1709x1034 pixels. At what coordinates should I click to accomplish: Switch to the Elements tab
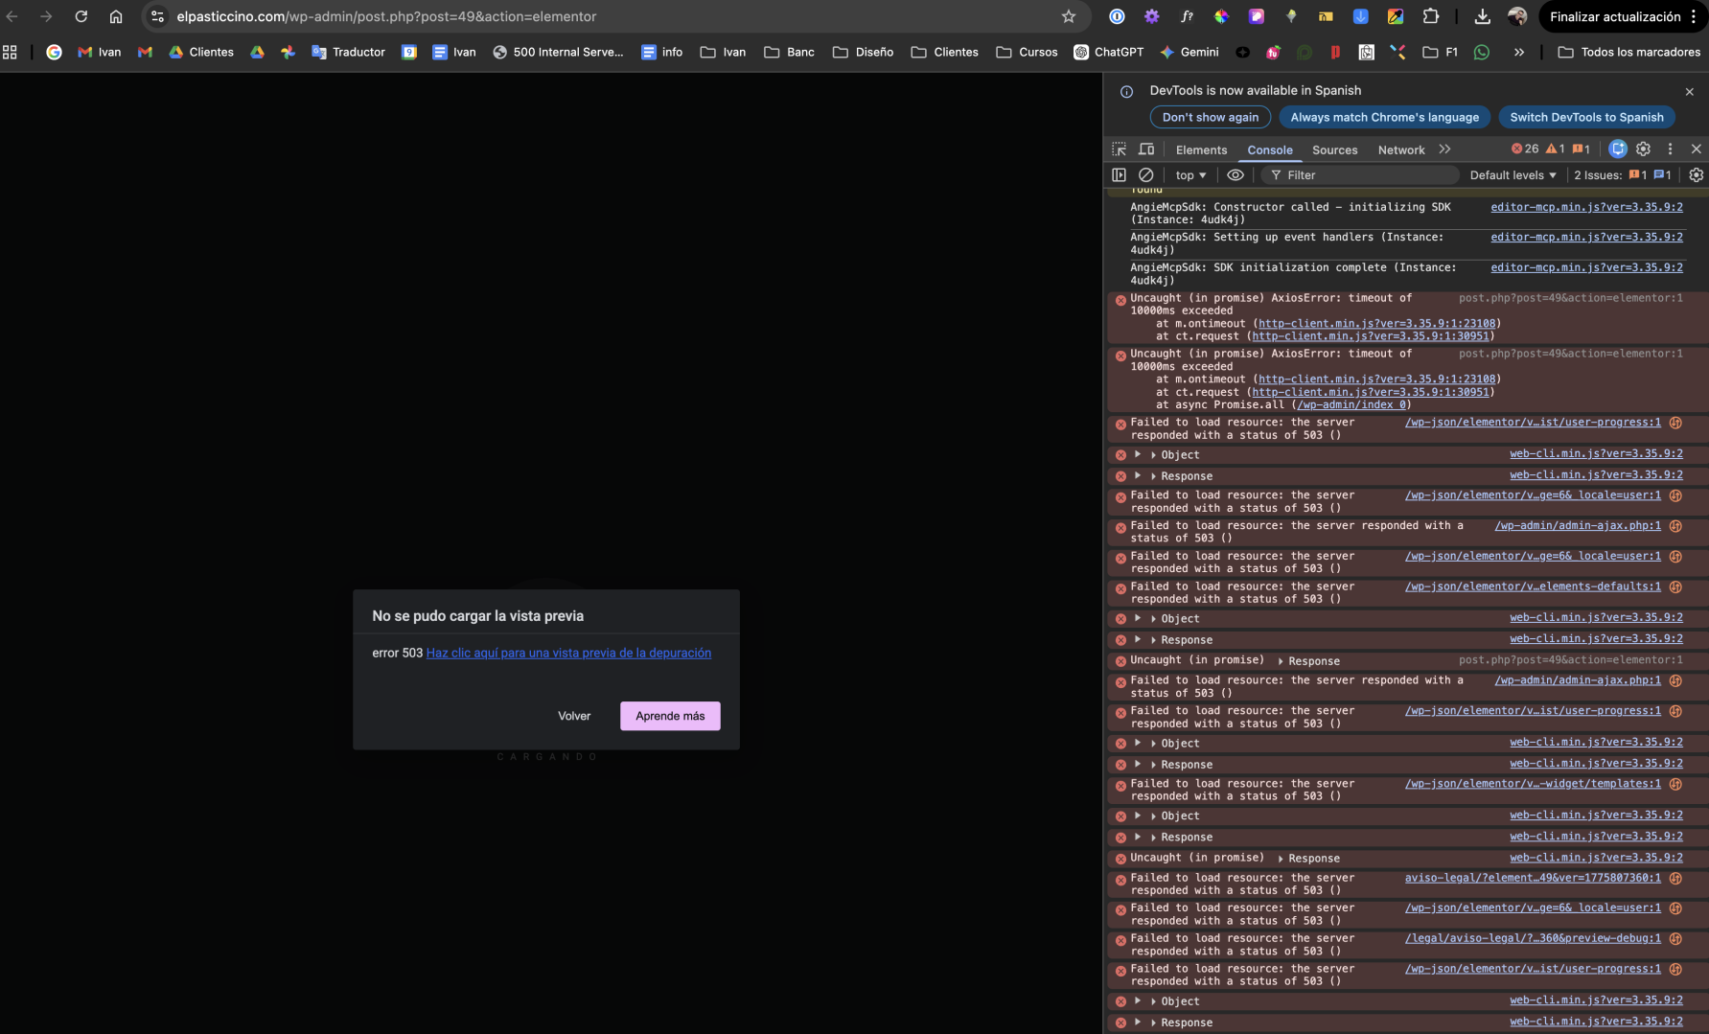(x=1201, y=150)
